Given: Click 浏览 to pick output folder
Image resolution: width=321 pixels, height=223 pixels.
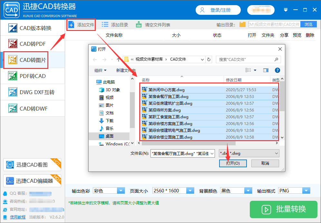Looking at the screenshot, I should 308,24.
